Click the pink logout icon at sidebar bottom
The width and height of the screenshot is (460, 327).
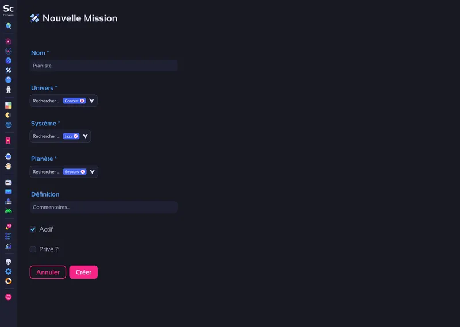[9, 297]
